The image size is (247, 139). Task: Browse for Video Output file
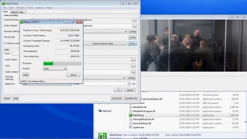click(x=135, y=26)
